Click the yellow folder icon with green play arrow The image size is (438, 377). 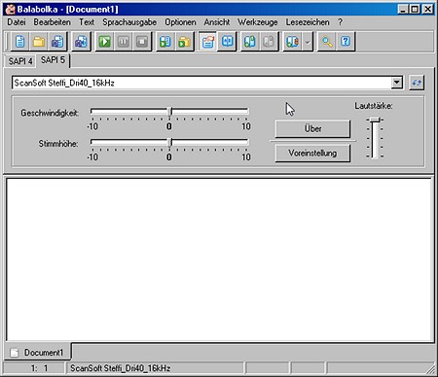coord(184,42)
